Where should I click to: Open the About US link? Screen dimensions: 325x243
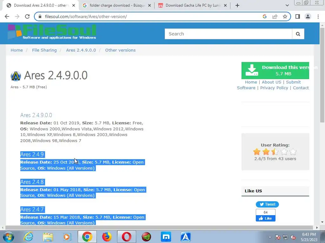[271, 82]
